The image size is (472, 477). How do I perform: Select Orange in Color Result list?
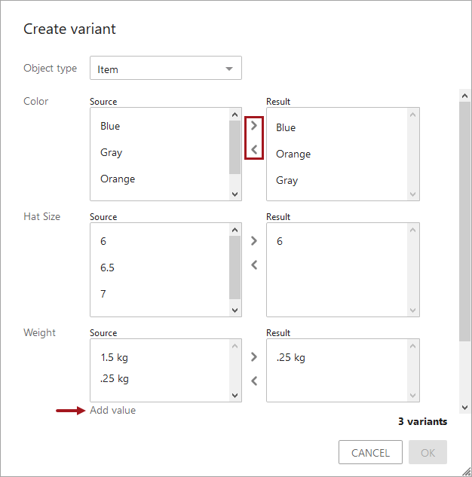(293, 154)
